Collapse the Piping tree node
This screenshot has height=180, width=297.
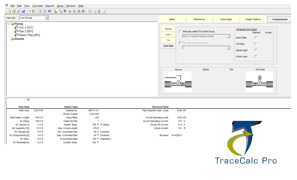pyautogui.click(x=8, y=24)
